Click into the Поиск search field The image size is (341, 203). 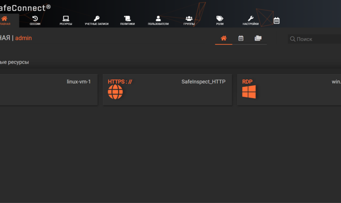pyautogui.click(x=315, y=39)
